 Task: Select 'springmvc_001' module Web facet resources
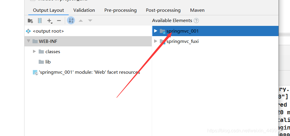coord(89,72)
